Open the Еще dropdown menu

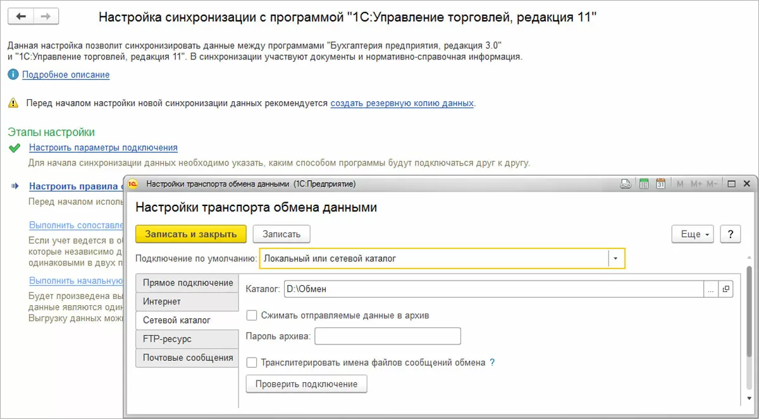(693, 234)
